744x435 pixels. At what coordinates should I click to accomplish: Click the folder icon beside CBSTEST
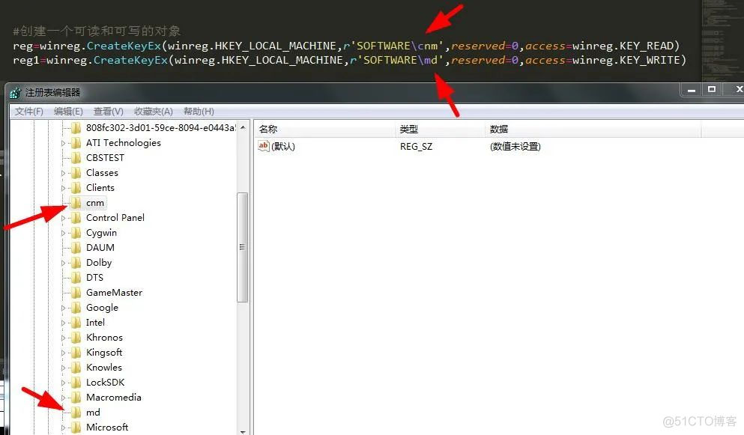76,157
